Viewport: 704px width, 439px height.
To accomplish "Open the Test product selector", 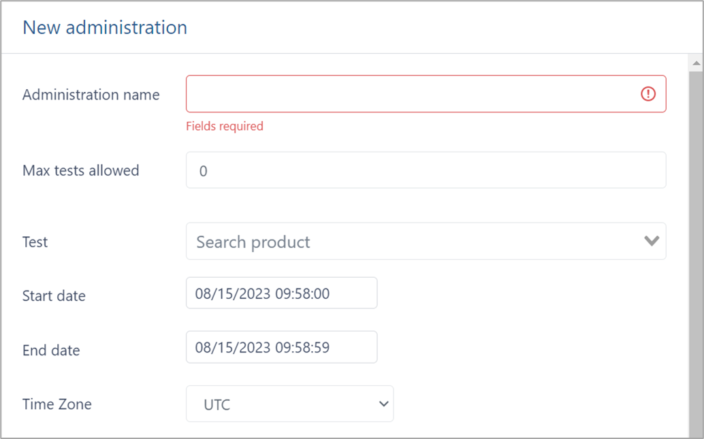I will click(409, 241).
